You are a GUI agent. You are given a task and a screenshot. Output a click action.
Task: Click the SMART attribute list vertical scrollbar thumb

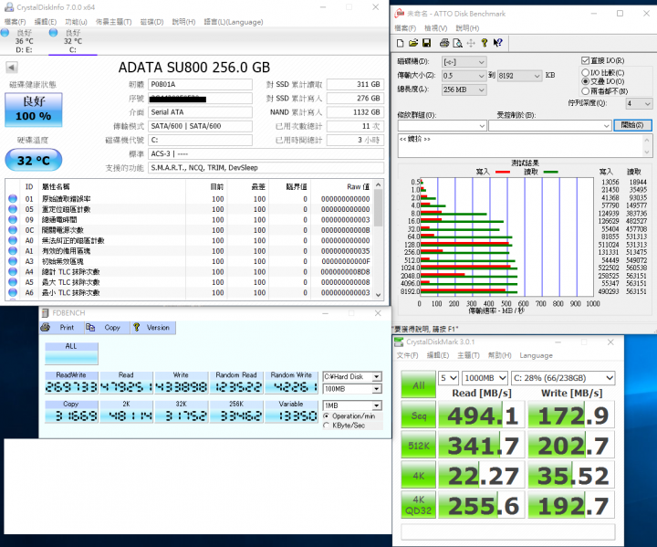379,208
